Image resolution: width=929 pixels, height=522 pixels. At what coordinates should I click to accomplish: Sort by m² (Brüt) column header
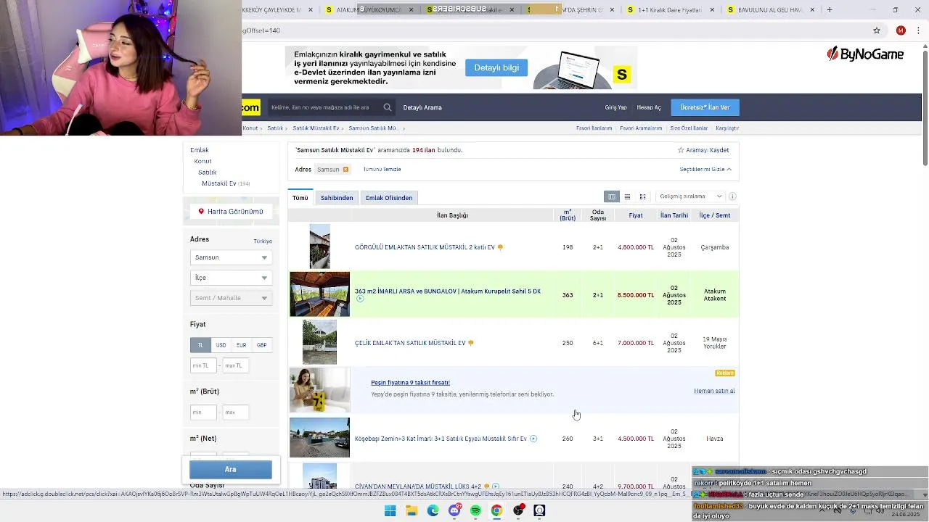568,215
